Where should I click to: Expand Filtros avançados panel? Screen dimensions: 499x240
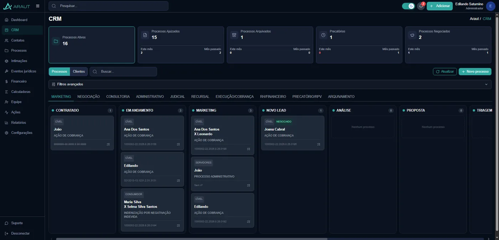point(270,84)
